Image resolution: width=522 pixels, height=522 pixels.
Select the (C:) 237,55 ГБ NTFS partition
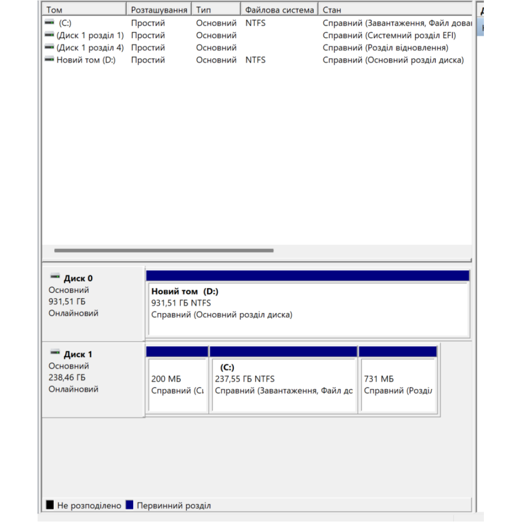283,385
